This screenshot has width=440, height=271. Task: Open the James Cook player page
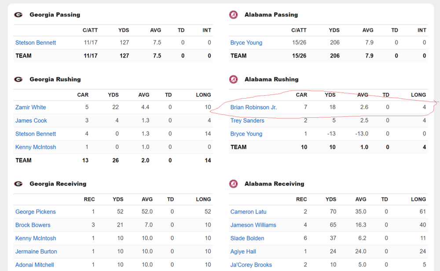pyautogui.click(x=31, y=121)
